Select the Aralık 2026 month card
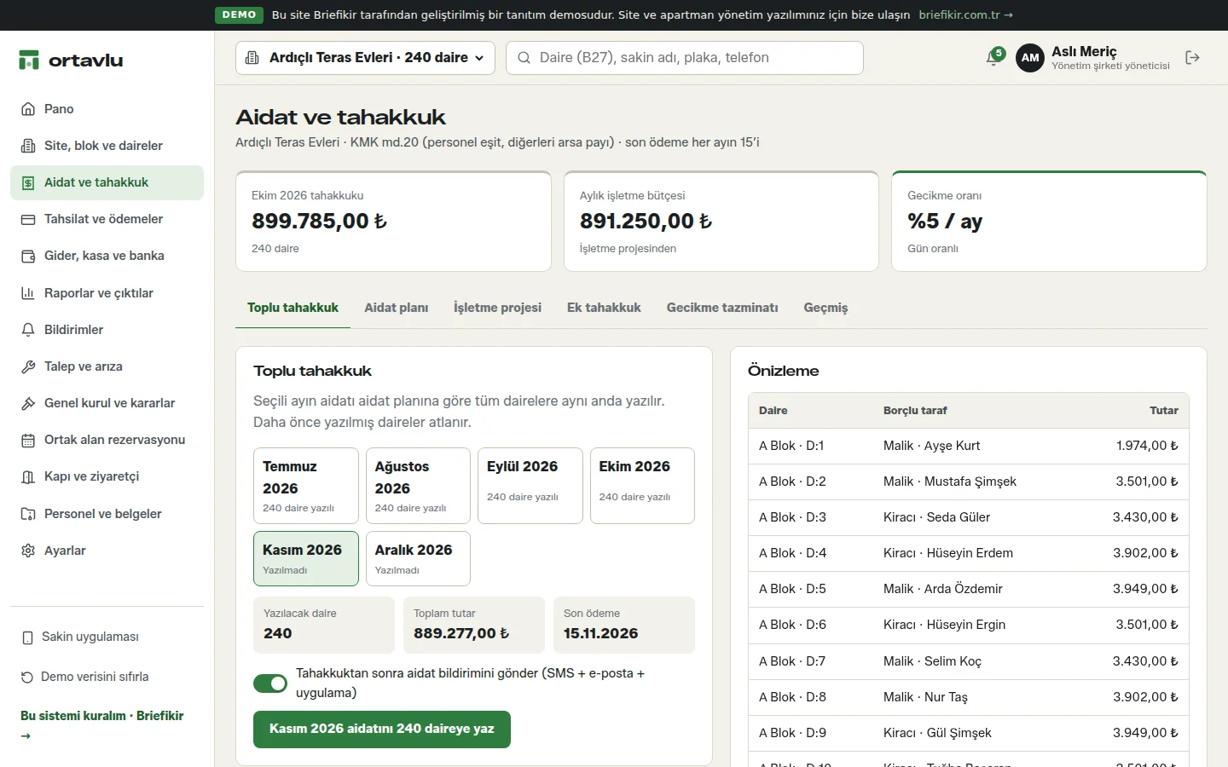Viewport: 1228px width, 767px height. pos(418,559)
